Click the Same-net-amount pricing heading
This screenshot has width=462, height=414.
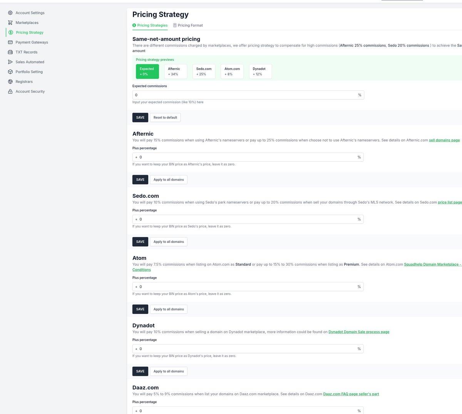(166, 39)
